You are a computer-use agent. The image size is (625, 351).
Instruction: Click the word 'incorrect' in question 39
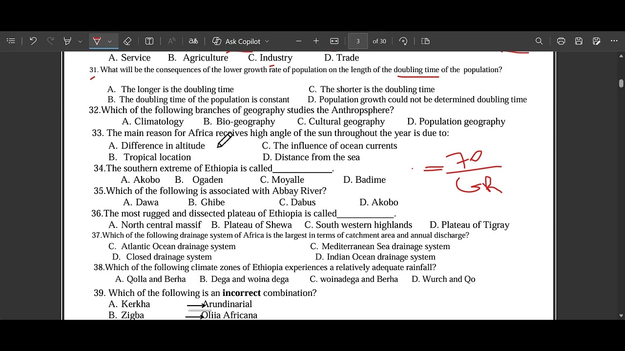pyautogui.click(x=241, y=293)
